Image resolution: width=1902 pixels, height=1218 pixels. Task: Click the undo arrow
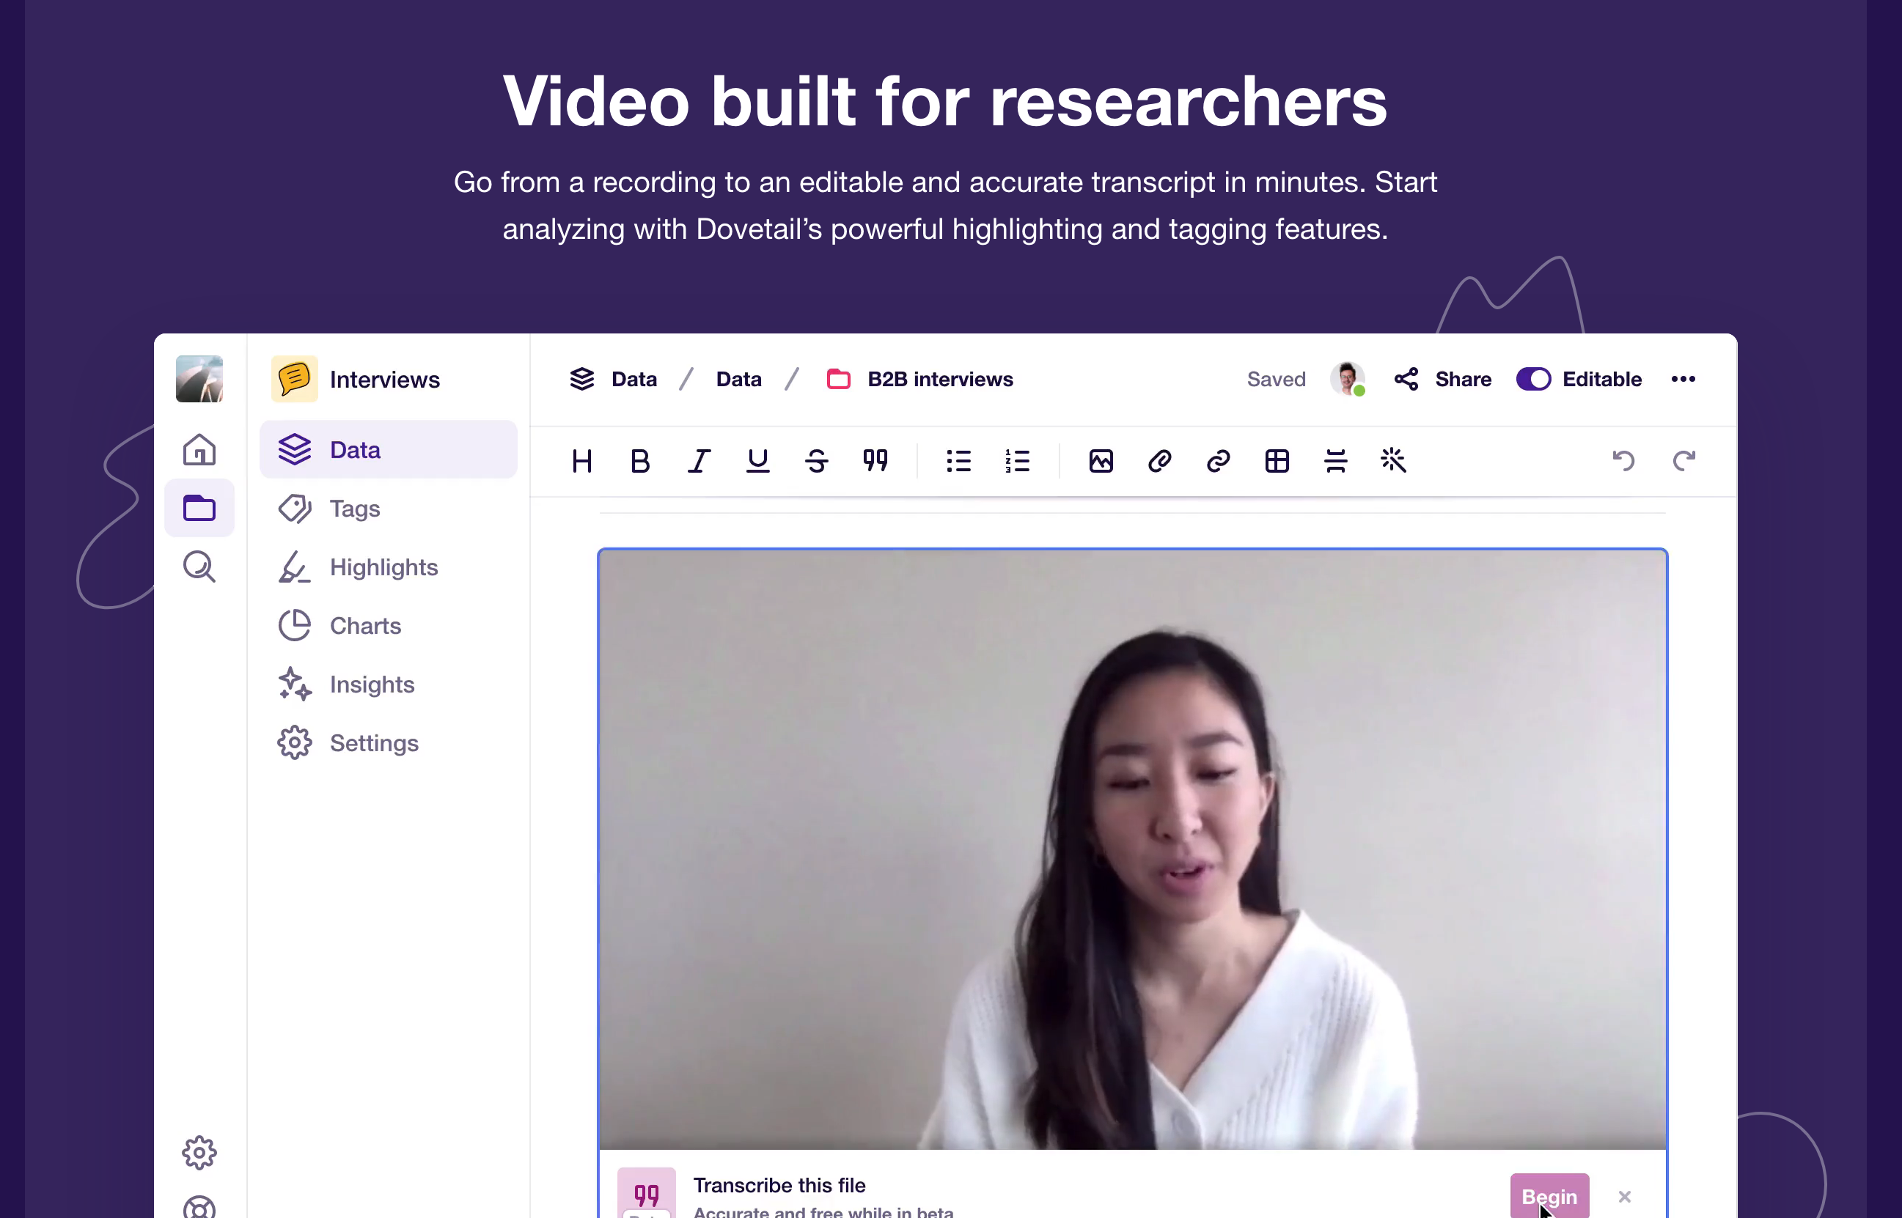point(1623,460)
